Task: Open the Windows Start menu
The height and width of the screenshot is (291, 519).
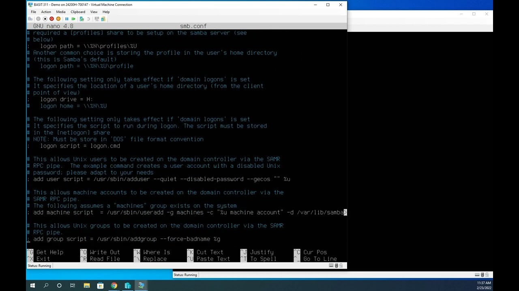Action: click(x=32, y=286)
